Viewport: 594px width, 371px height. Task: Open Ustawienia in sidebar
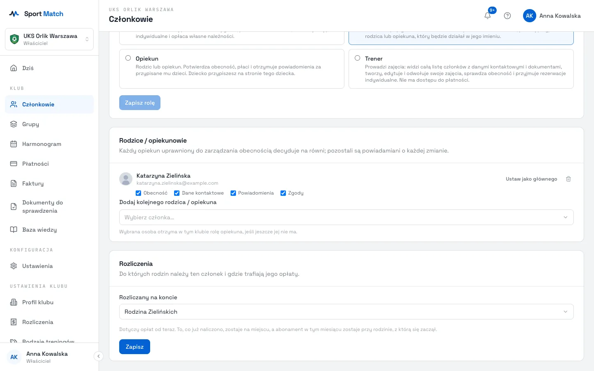pos(49,266)
